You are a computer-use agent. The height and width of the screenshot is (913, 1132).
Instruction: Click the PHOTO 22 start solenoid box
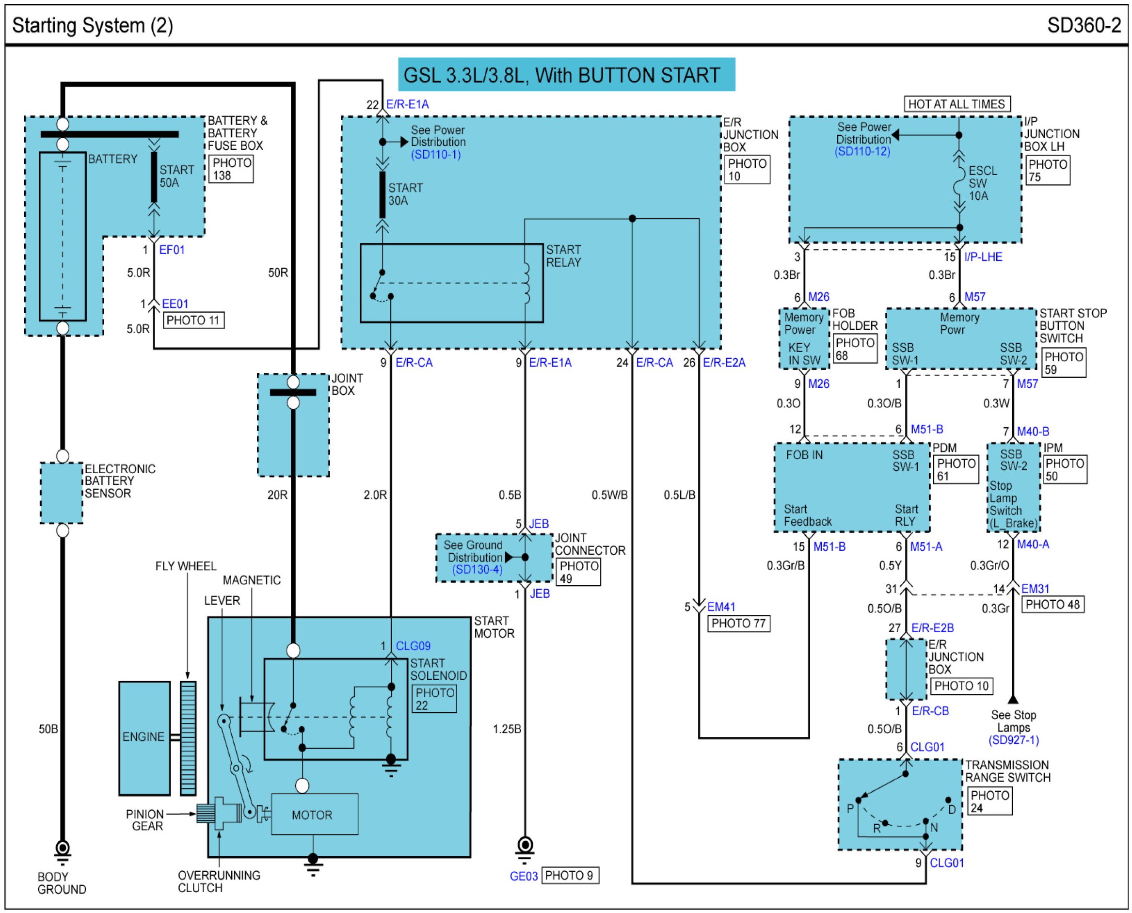point(434,699)
